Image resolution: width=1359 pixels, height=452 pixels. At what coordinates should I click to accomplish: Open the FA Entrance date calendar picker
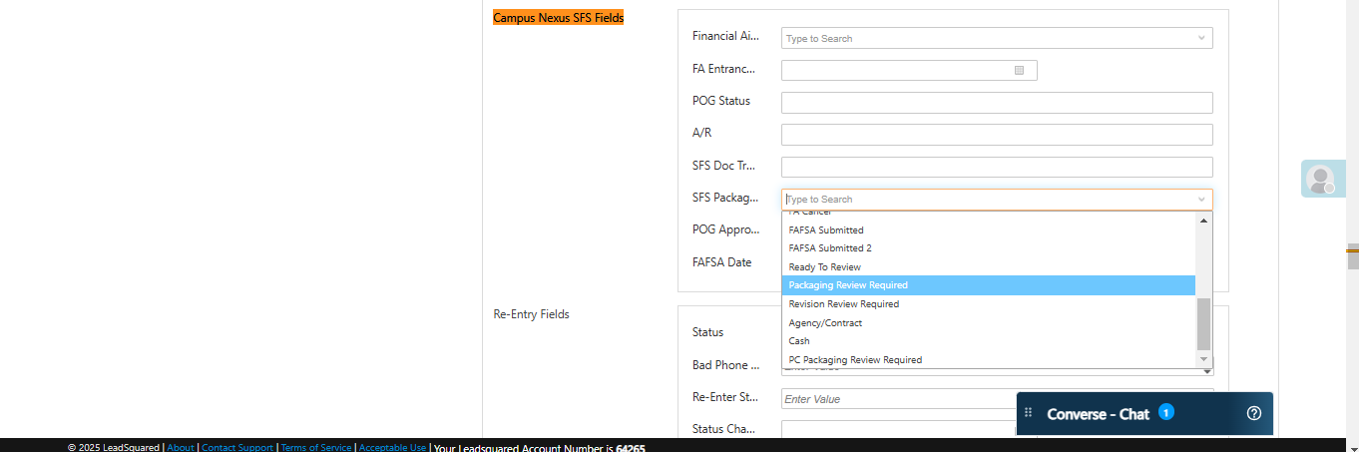(x=1019, y=70)
